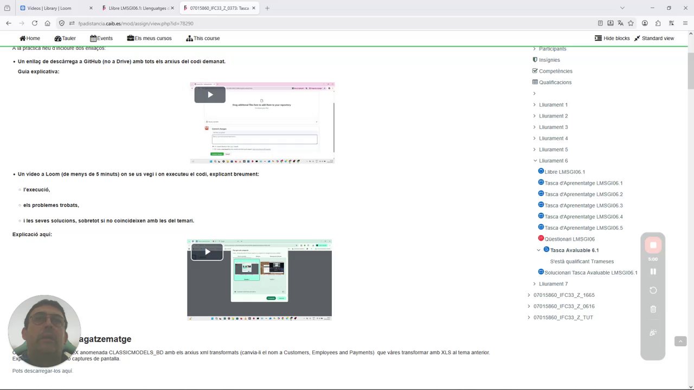Open Events menu item
The image size is (694, 390).
pyautogui.click(x=101, y=38)
